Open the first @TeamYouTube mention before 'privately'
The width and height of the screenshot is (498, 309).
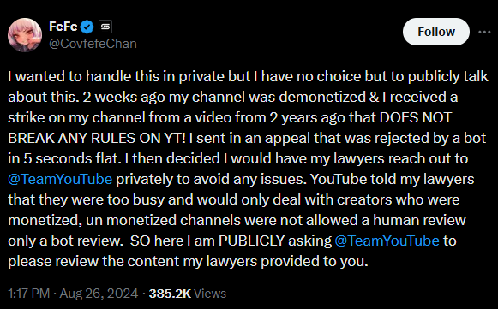60,179
